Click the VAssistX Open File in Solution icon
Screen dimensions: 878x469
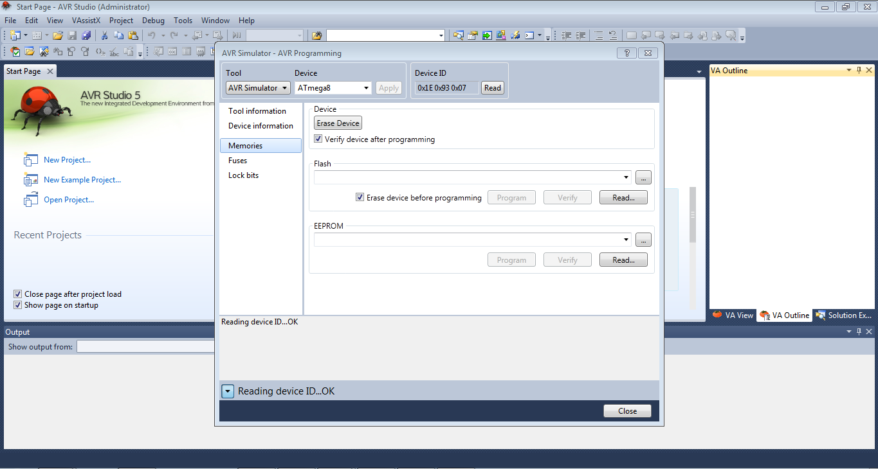[29, 51]
